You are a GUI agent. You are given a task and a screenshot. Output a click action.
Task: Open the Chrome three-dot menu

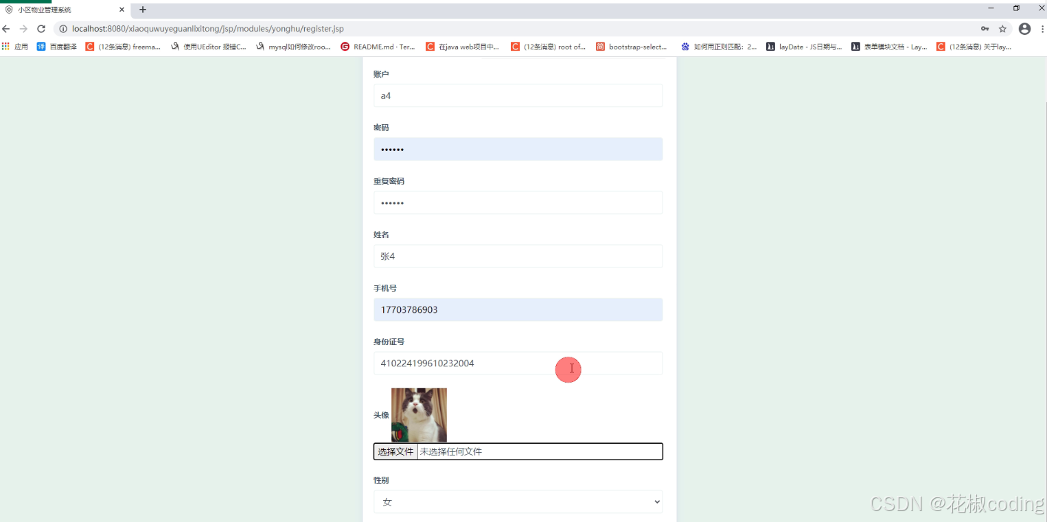point(1043,29)
